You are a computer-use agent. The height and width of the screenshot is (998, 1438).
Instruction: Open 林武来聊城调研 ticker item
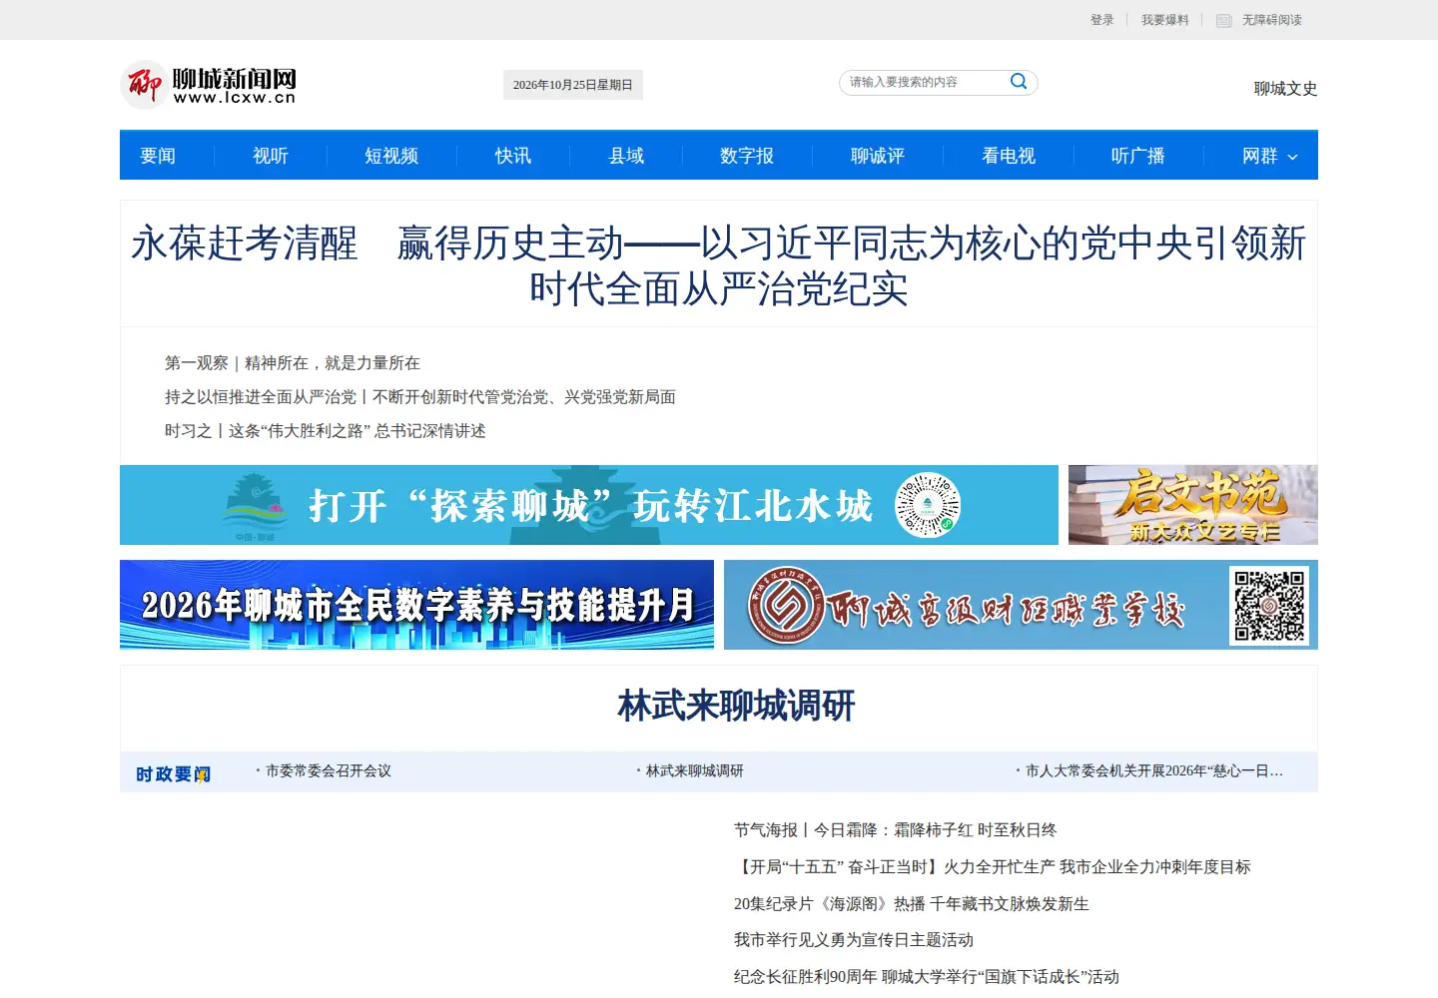(x=695, y=771)
